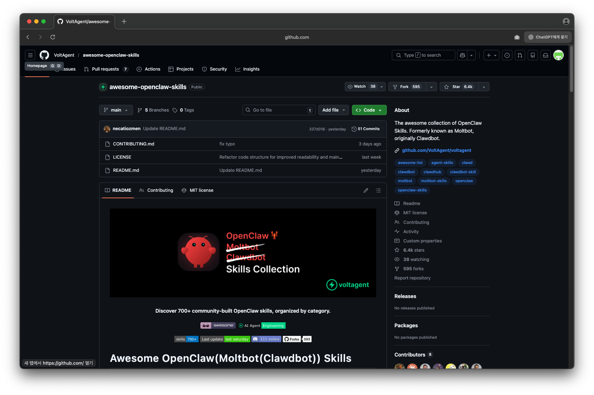The image size is (594, 395).
Task: Click the LICENSE file icon
Action: click(x=107, y=157)
